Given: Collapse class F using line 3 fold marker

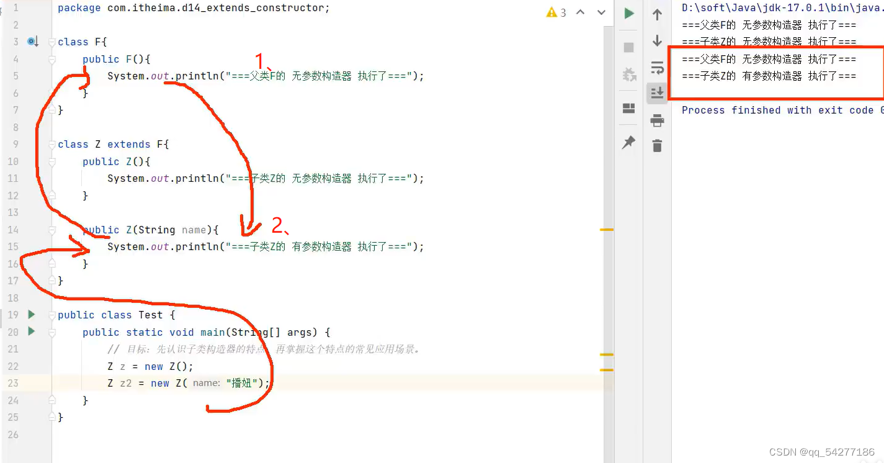Looking at the screenshot, I should click(52, 42).
